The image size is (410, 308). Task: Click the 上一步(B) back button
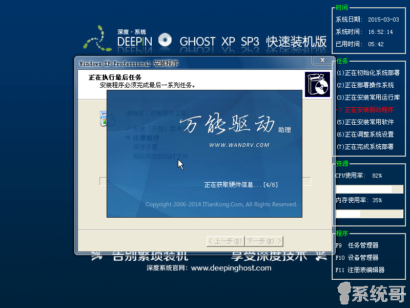point(225,241)
